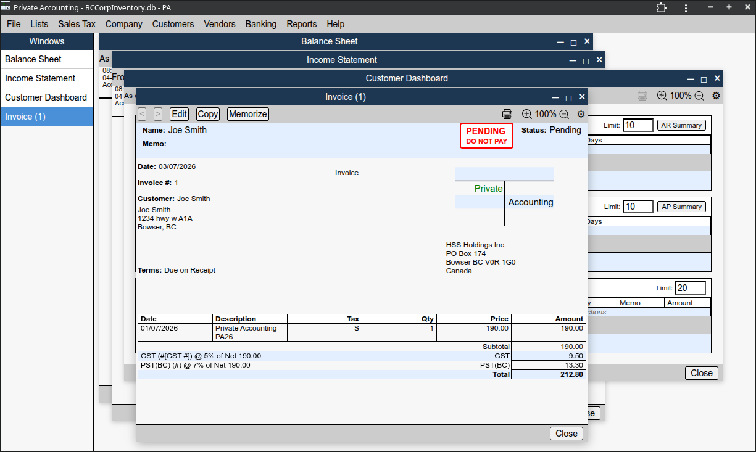Zoom out on Customer Dashboard window
756x452 pixels.
click(699, 96)
